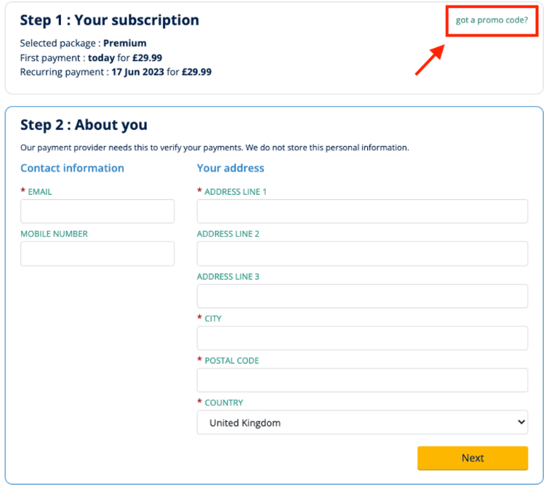Screen dimensions: 549x489
Task: Click the CITY field label
Action: (x=213, y=318)
